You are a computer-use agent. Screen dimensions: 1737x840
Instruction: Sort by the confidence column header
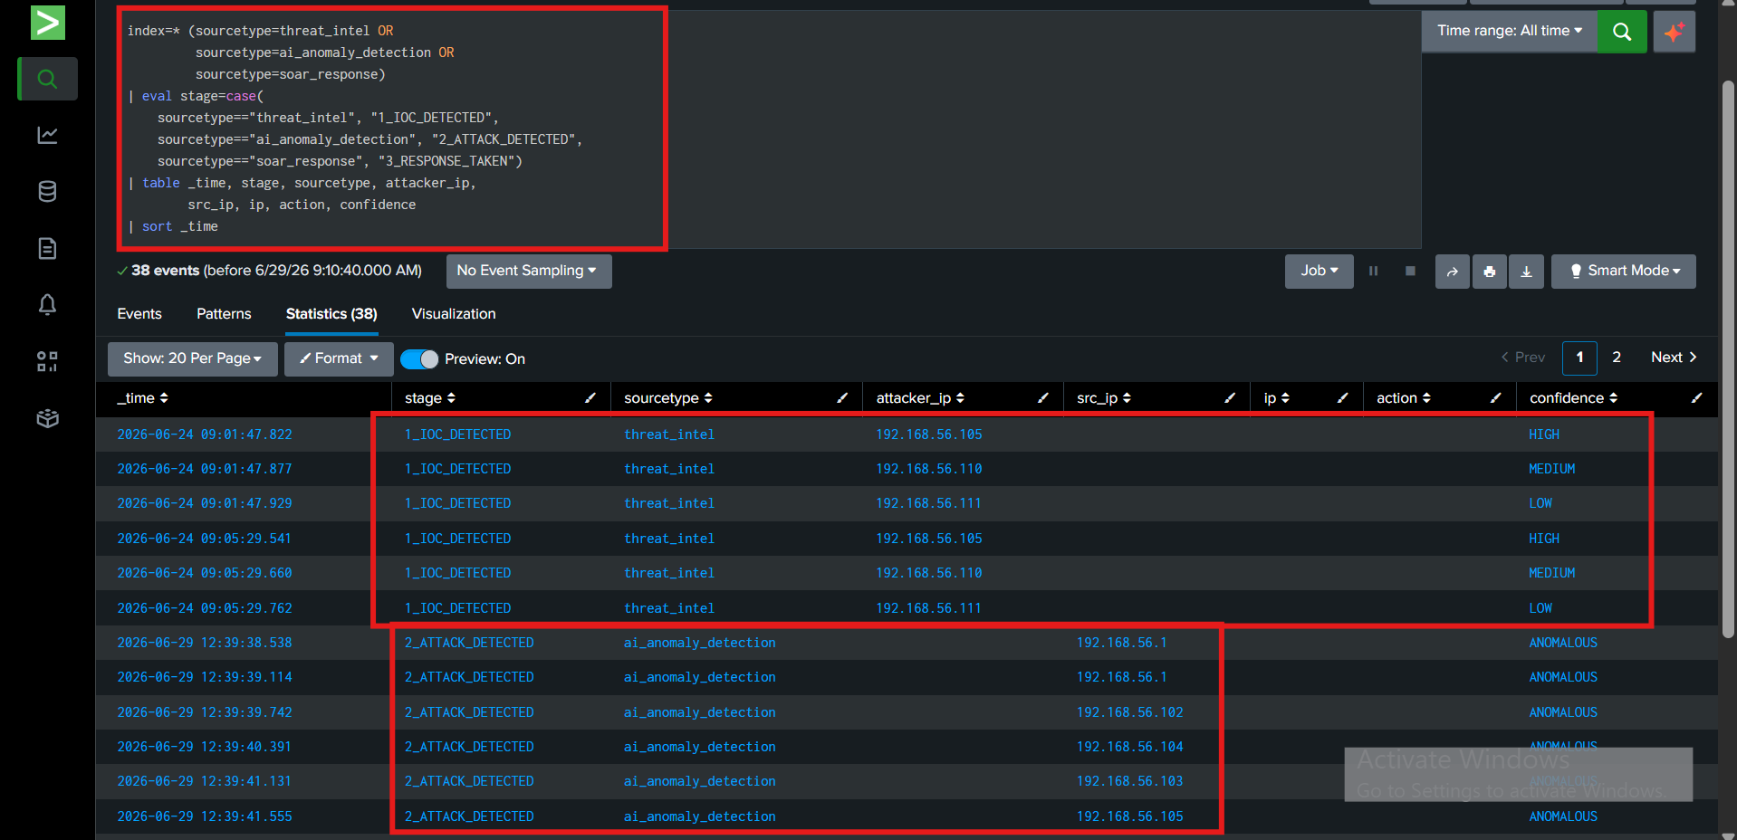coord(1573,398)
